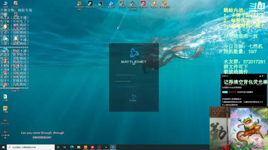Click the email field in Battle.net login

(134, 75)
